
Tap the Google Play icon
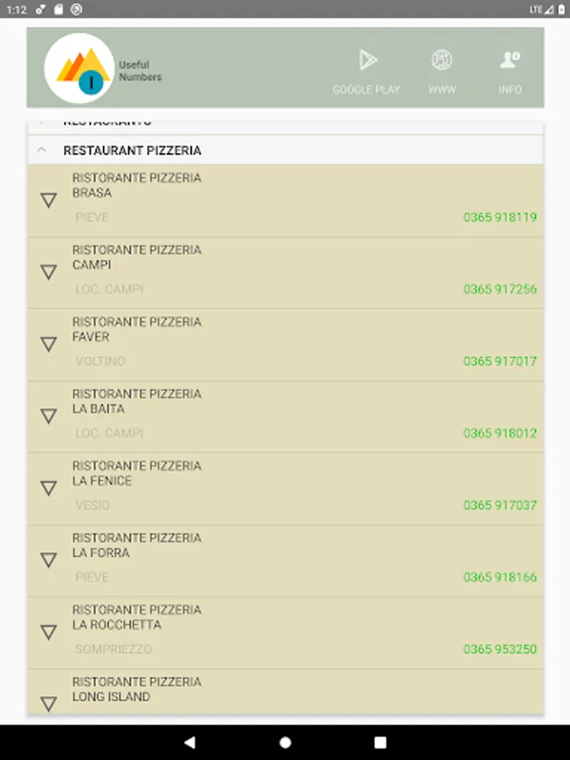tap(366, 61)
